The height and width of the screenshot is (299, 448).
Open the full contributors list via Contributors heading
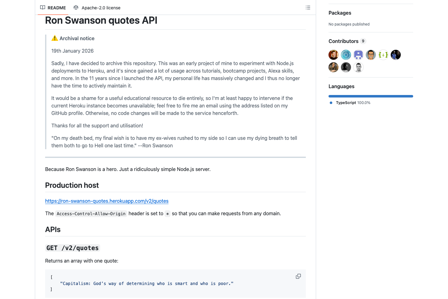pos(344,41)
